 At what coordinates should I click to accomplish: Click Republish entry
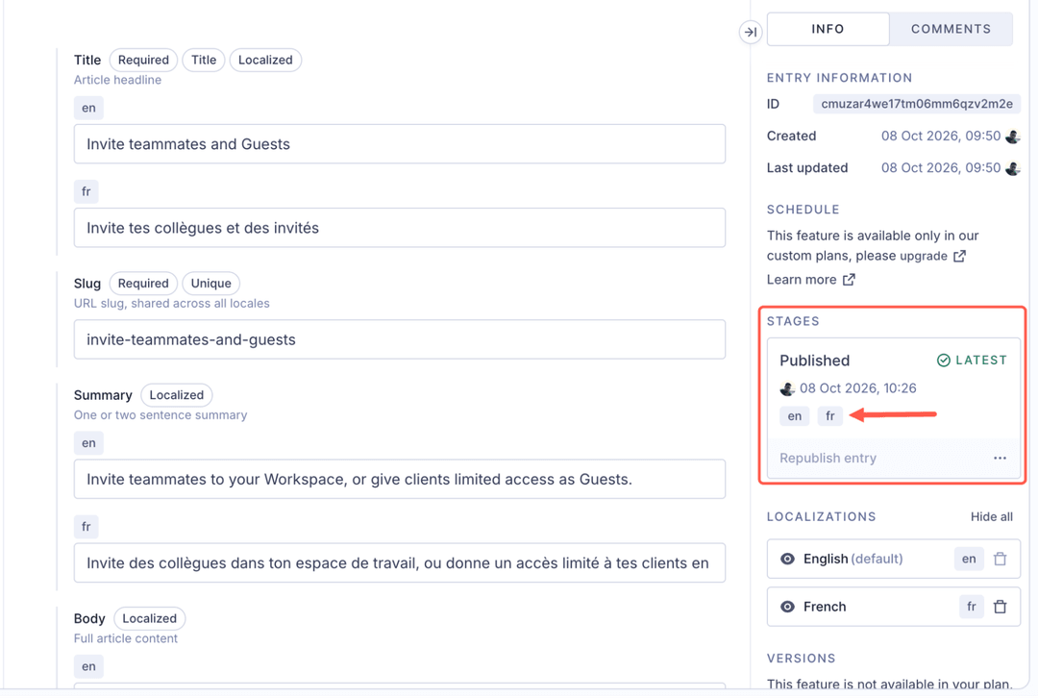(x=828, y=459)
